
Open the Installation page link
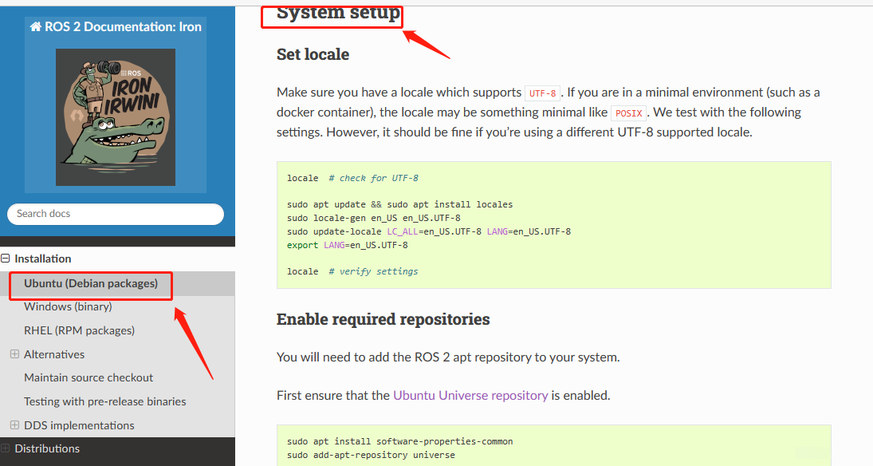[43, 259]
